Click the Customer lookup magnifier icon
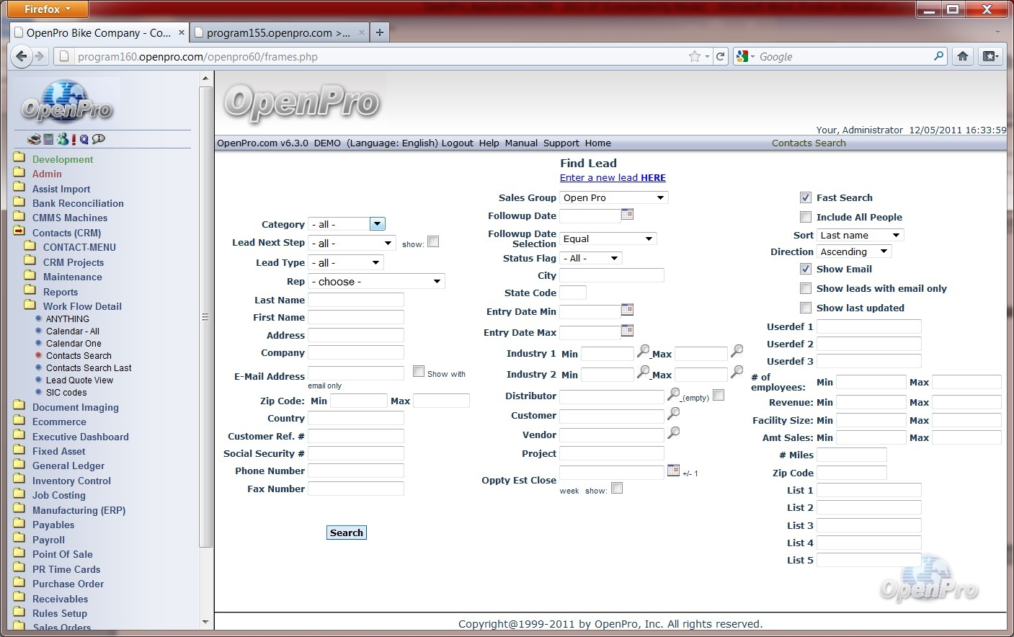Screen dimensions: 1014x637 pyautogui.click(x=674, y=414)
